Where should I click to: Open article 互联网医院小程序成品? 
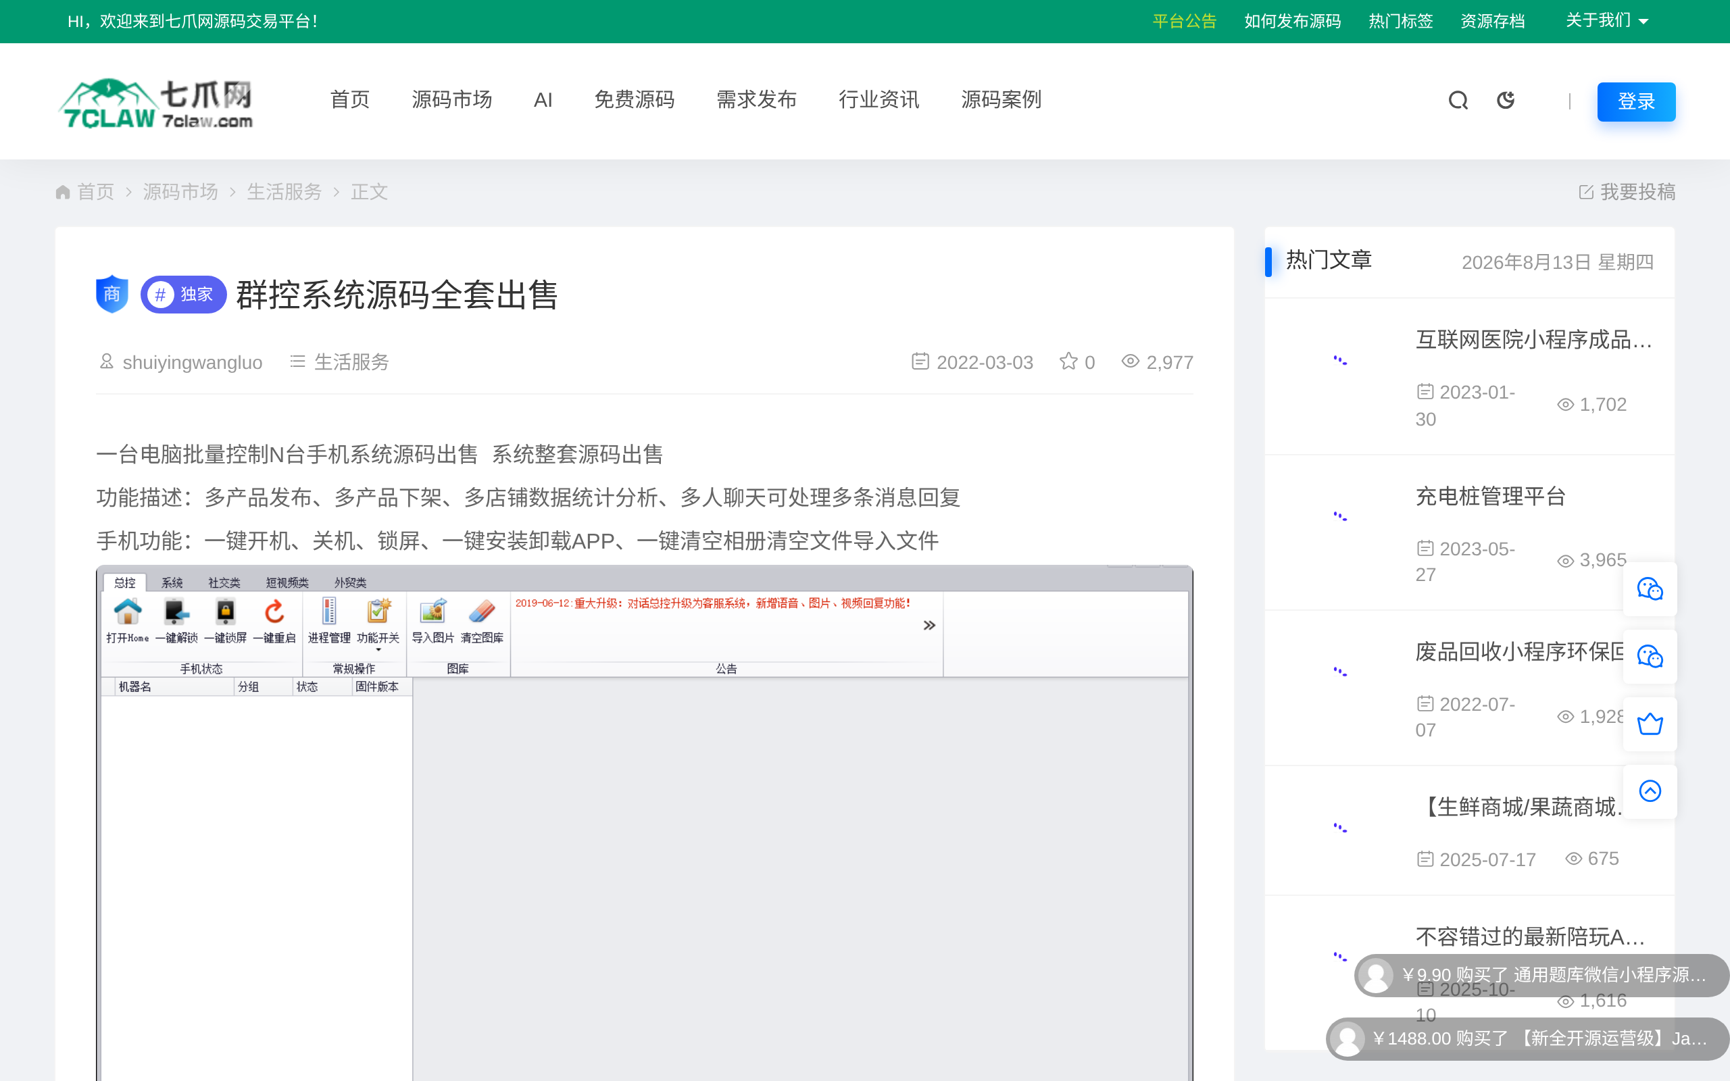[x=1534, y=340]
